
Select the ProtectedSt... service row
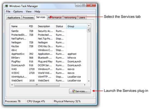(x=49, y=35)
